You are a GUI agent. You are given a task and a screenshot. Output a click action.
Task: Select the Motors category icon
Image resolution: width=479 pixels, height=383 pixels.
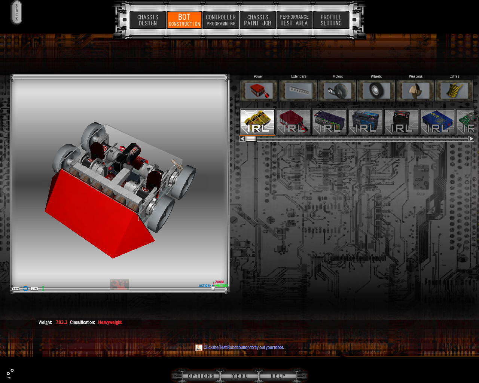click(338, 91)
